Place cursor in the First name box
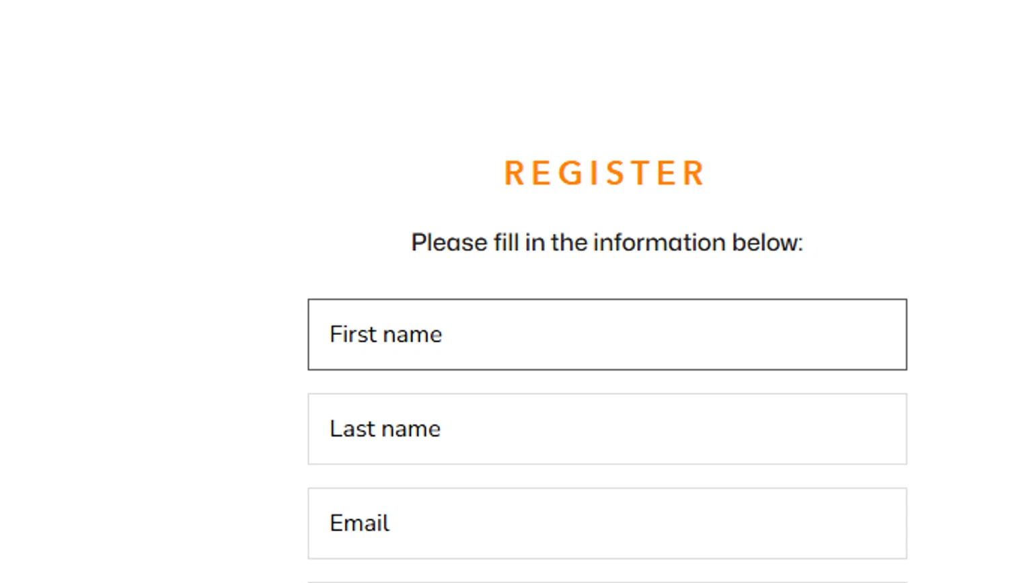 point(607,334)
